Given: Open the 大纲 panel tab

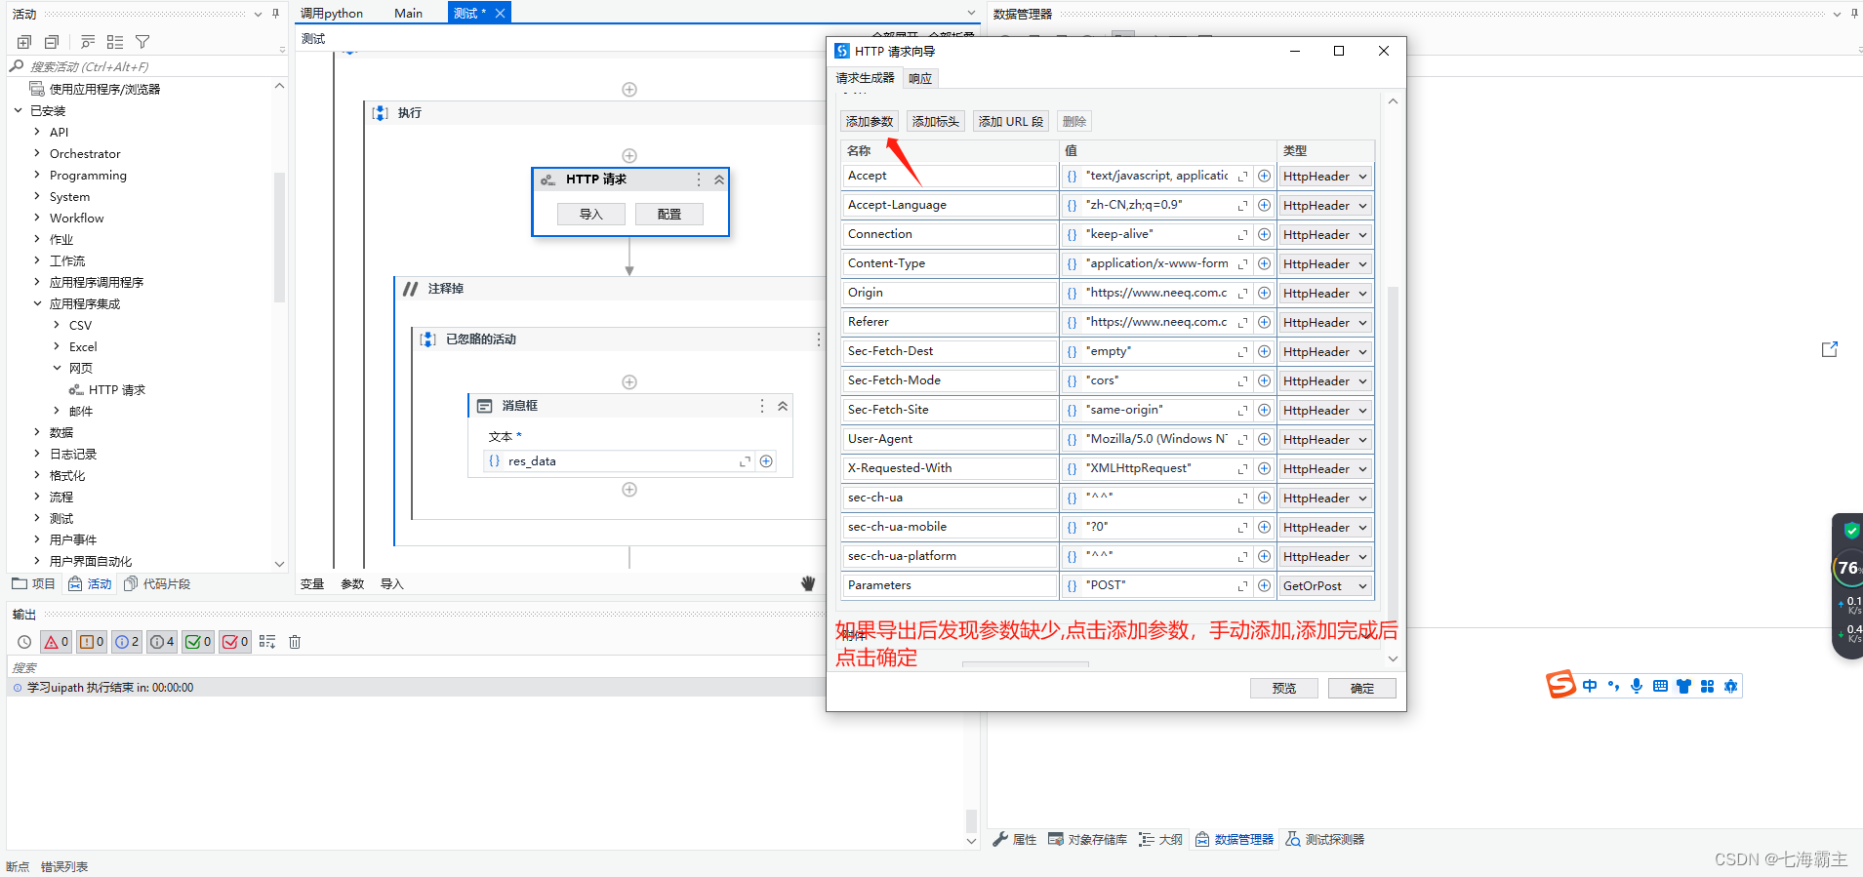Looking at the screenshot, I should click(x=1161, y=839).
